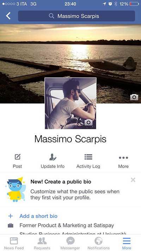Tap the cover photo camera icon
The width and height of the screenshot is (141, 251).
coord(134,97)
